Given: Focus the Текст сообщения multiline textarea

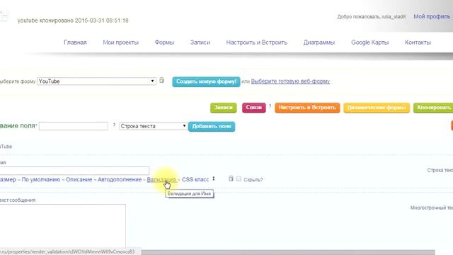Looking at the screenshot, I should tap(63, 225).
